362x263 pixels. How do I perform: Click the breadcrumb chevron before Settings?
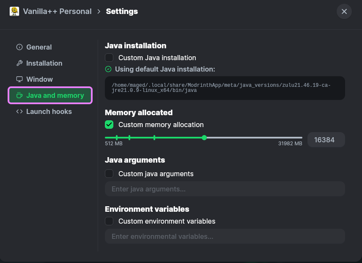tap(99, 11)
